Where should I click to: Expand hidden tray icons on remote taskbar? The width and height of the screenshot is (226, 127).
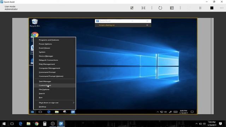[158, 112]
